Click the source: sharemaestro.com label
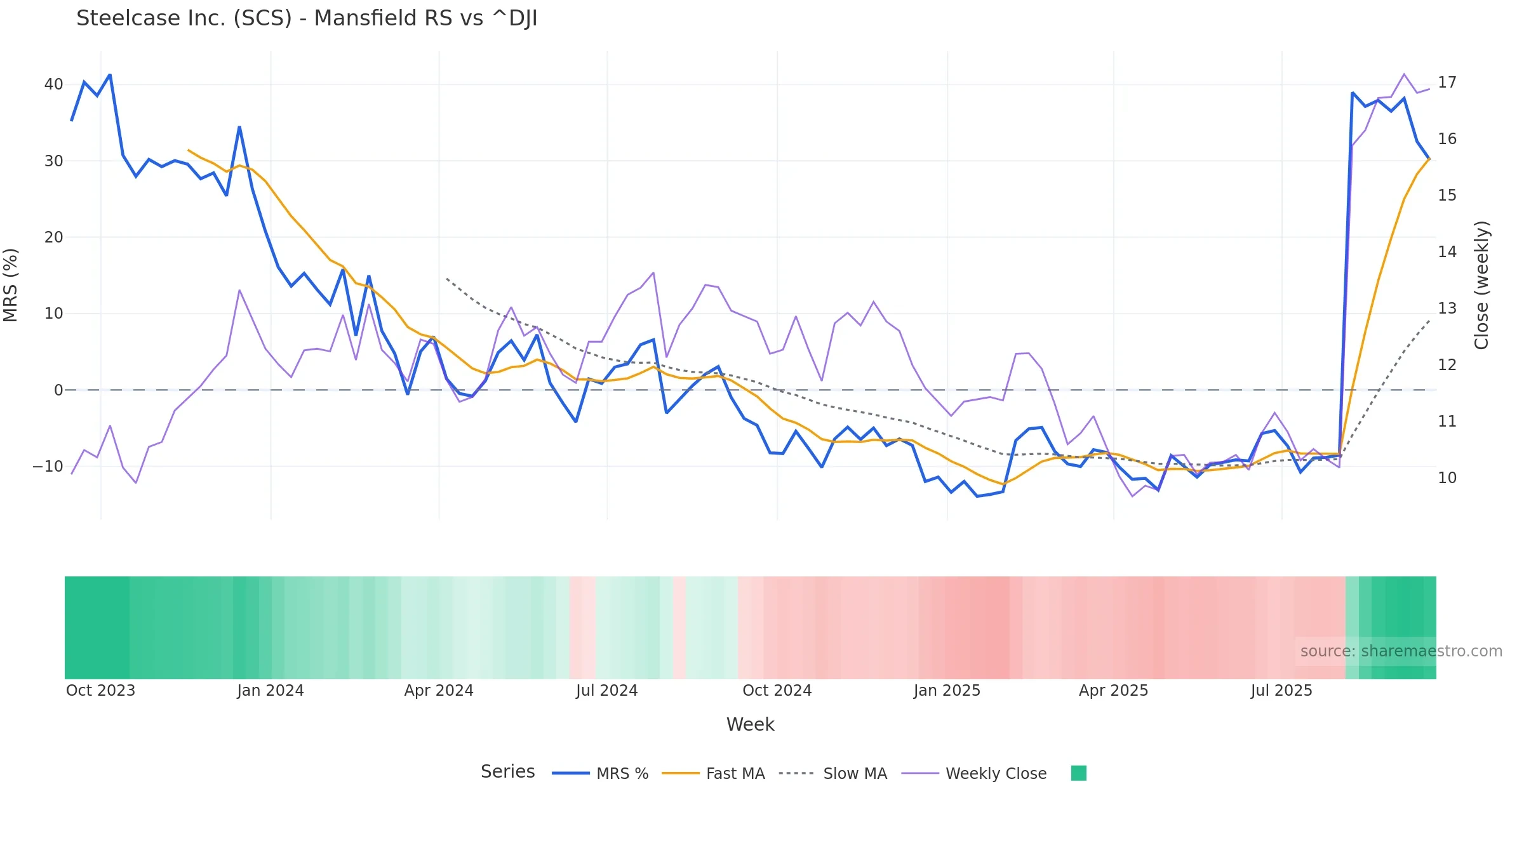The width and height of the screenshot is (1524, 857). click(x=1401, y=651)
